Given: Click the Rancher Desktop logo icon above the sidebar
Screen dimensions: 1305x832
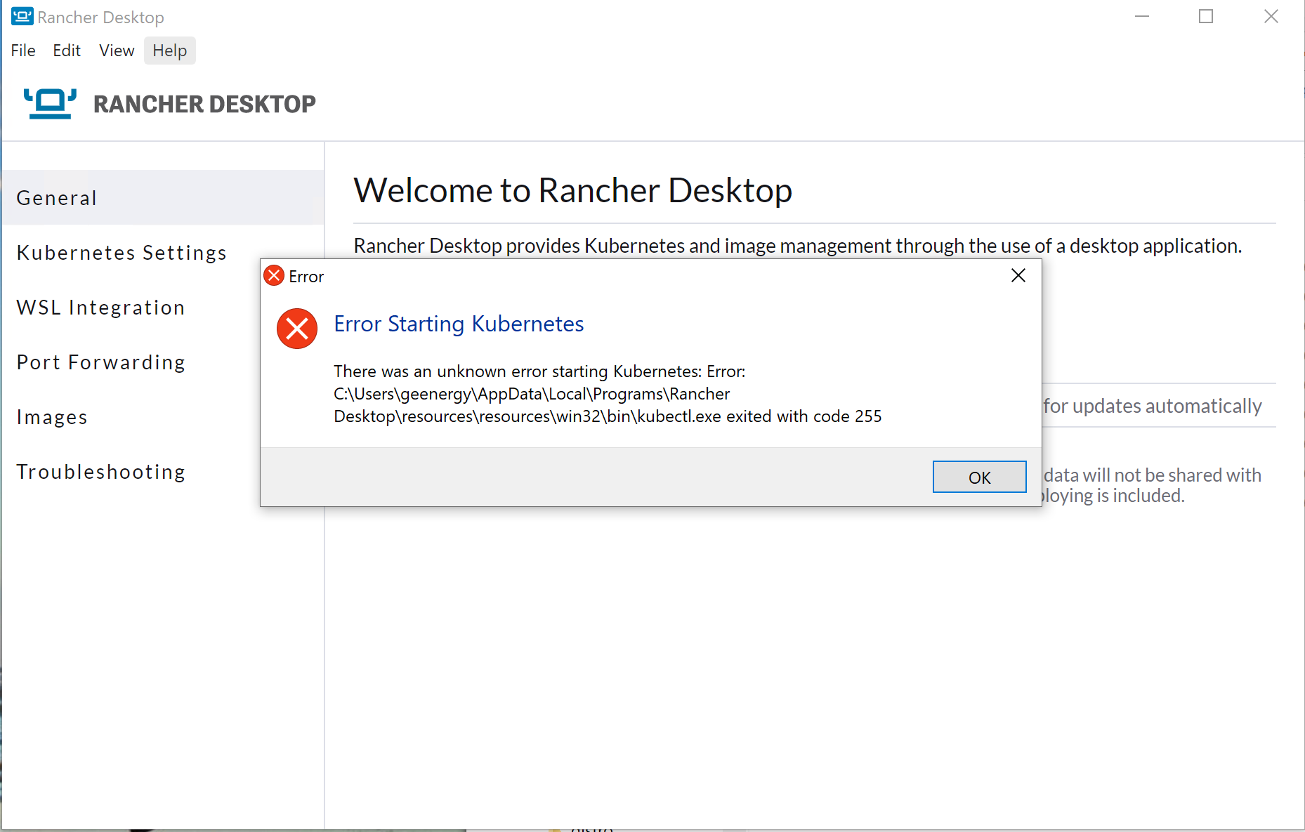Looking at the screenshot, I should (x=49, y=103).
